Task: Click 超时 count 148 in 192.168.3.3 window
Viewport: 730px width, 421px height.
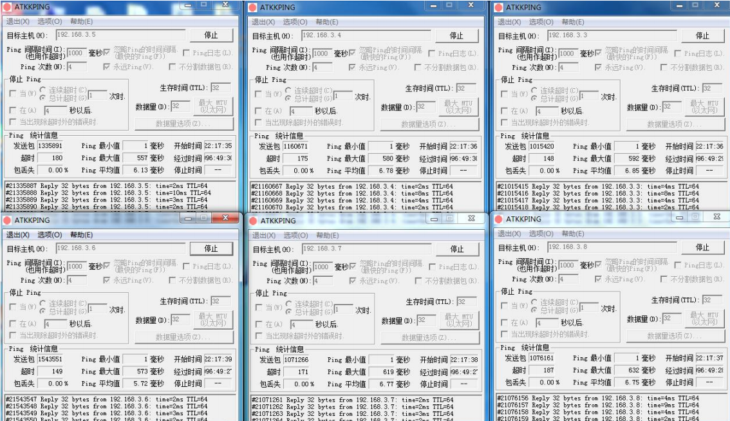Action: [x=541, y=158]
